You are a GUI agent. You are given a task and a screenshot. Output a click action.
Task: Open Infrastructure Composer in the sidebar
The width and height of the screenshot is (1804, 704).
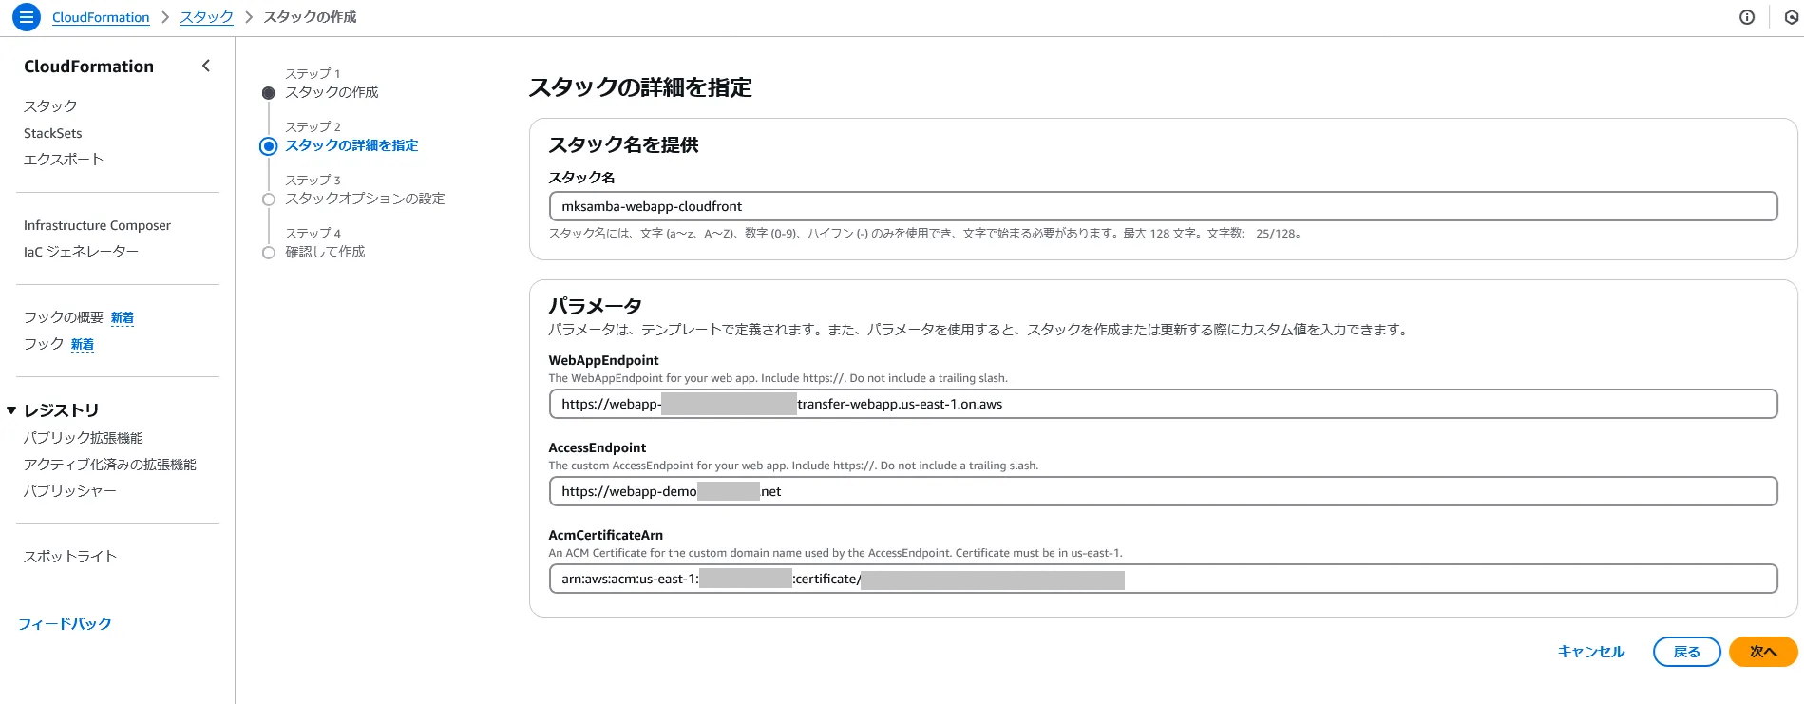click(98, 225)
